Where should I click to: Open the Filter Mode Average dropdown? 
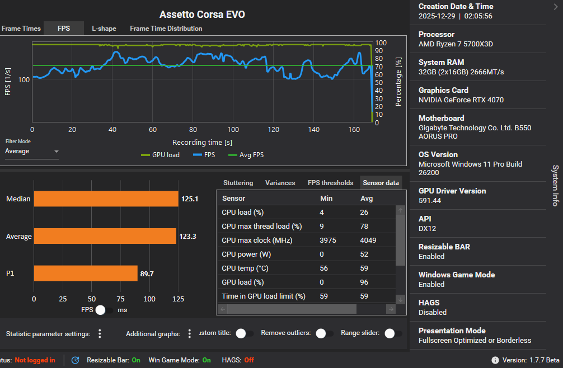tap(31, 152)
